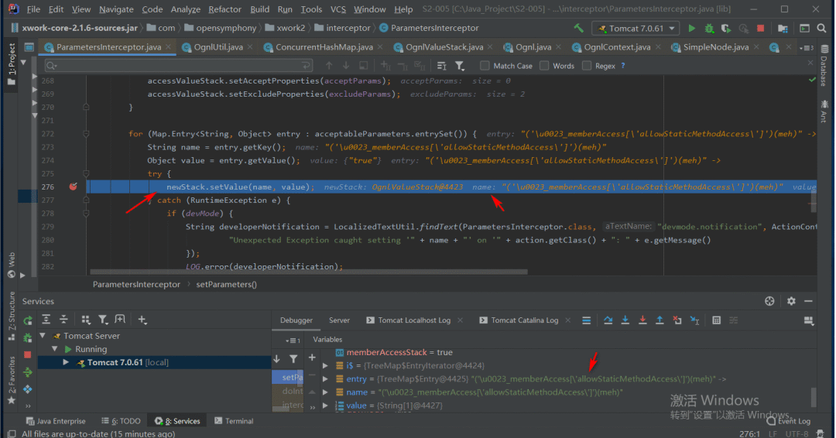Open search help question mark icon

coord(622,66)
